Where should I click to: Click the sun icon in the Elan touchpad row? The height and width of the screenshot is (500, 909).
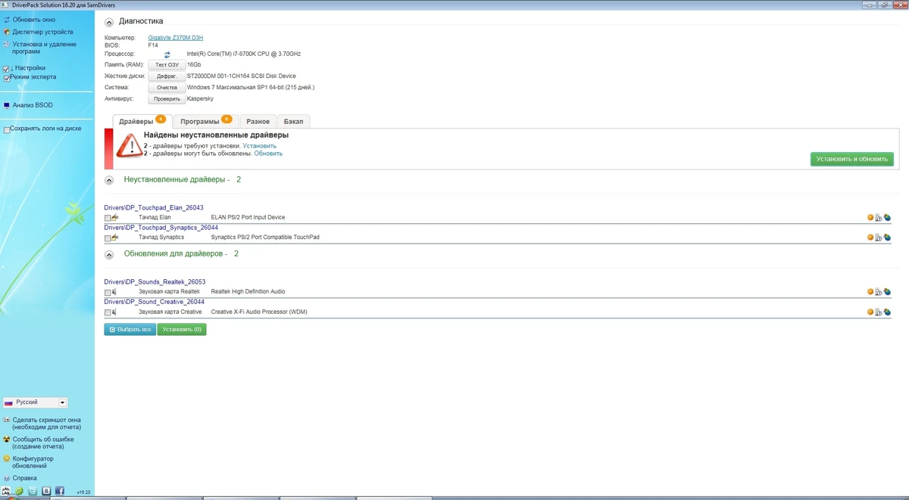tap(870, 218)
